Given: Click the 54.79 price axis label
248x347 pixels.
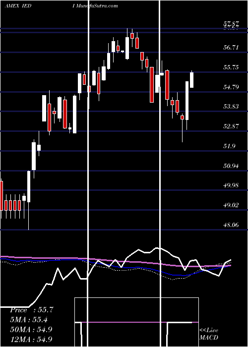Looking at the screenshot, I should (x=231, y=87).
